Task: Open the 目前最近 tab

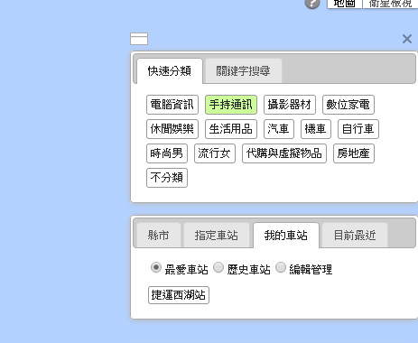Action: 355,236
